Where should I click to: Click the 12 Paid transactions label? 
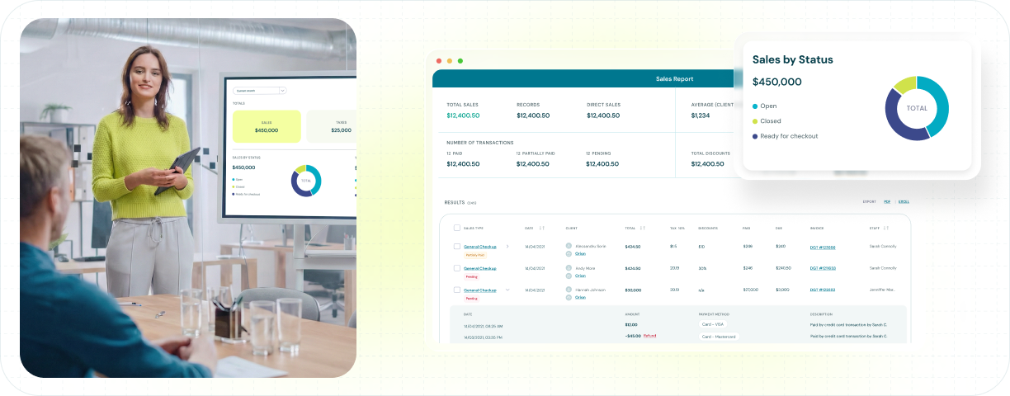point(455,153)
